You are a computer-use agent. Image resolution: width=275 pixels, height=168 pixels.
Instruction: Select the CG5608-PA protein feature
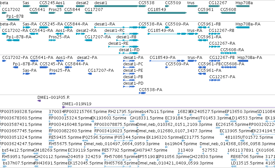tap(229, 67)
